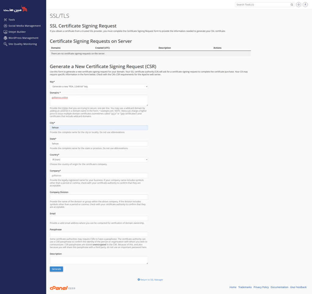Screen dimensions: 312x294
Task: Focus the Search Tools input box
Action: click(263, 5)
